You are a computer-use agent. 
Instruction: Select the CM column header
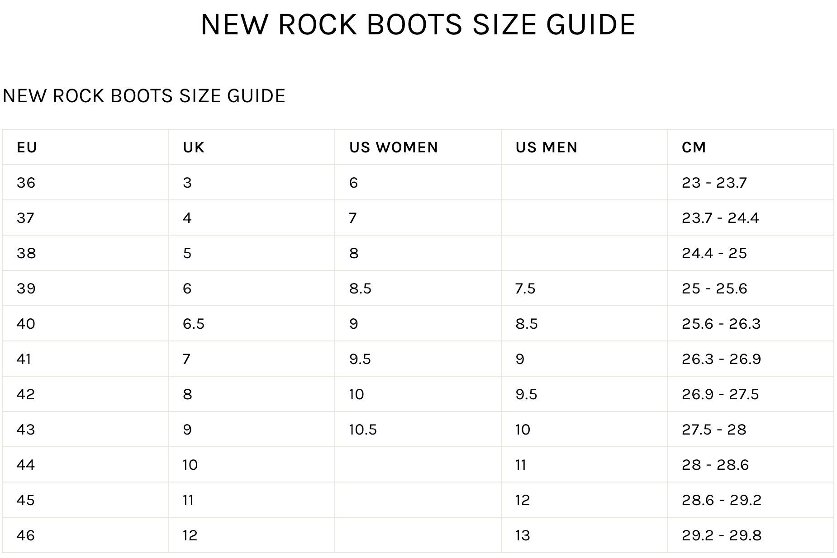coord(694,147)
